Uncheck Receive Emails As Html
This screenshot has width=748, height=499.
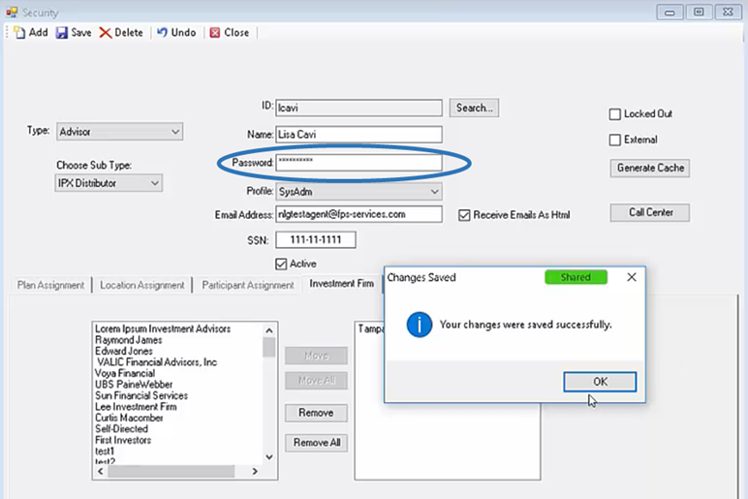point(465,214)
